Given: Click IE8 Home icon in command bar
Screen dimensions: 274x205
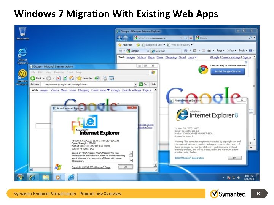Looking at the screenshot, I should [x=186, y=50].
